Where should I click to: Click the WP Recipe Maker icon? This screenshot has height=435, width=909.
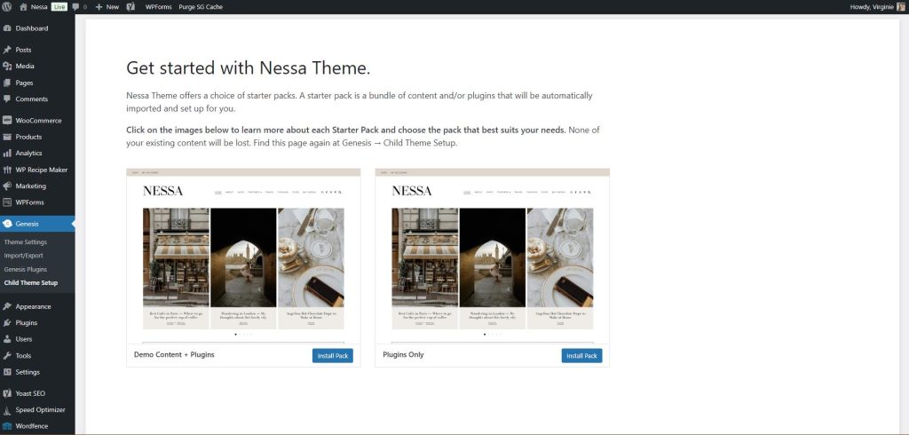pyautogui.click(x=7, y=170)
